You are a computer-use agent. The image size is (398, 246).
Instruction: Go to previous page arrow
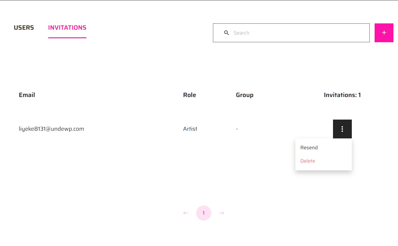(186, 213)
